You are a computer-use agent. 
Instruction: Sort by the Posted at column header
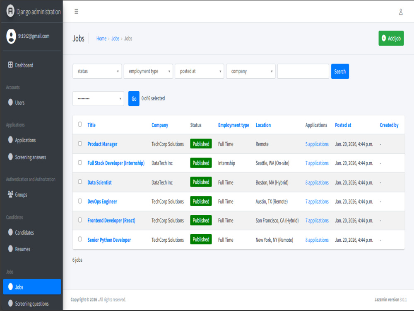coord(343,125)
